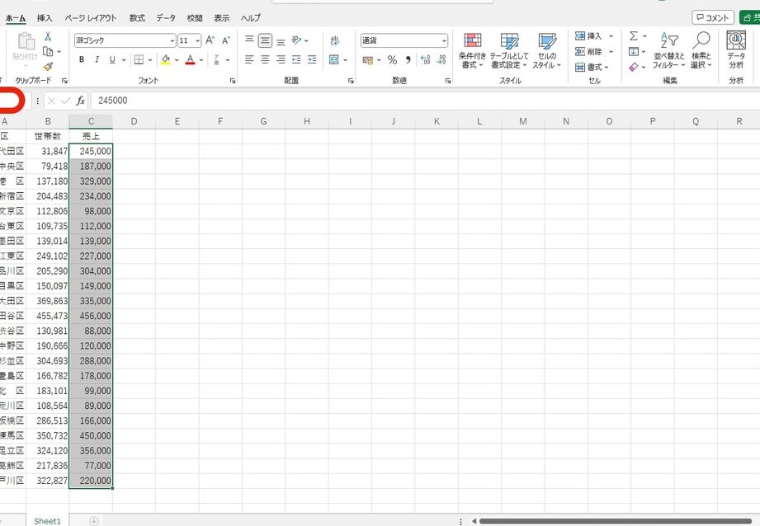This screenshot has height=526, width=760.
Task: Open the cell 書式 format button
Action: [592, 67]
